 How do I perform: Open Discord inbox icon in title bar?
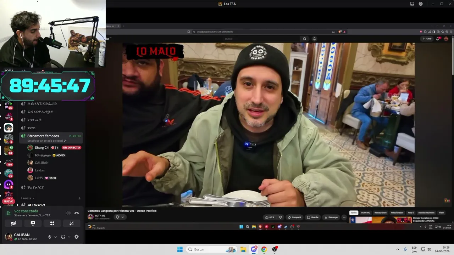[x=412, y=4]
